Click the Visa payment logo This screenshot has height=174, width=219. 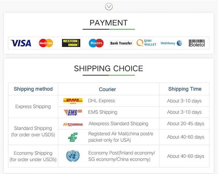click(21, 43)
